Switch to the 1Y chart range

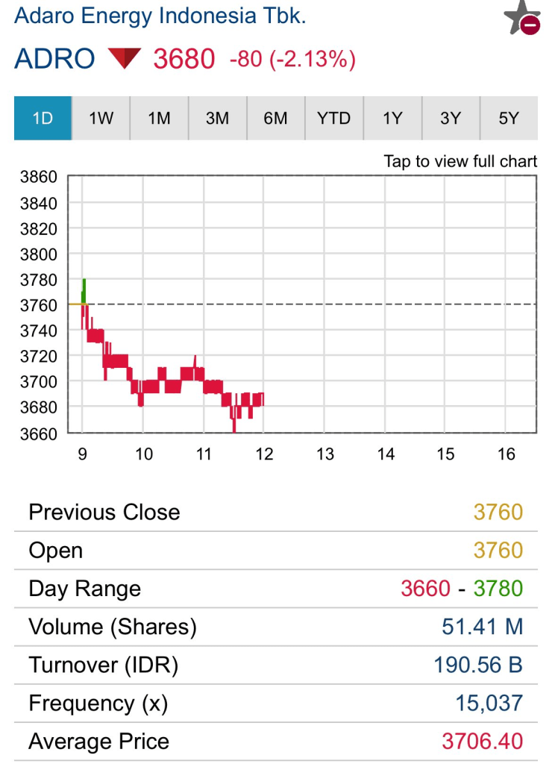pyautogui.click(x=392, y=118)
